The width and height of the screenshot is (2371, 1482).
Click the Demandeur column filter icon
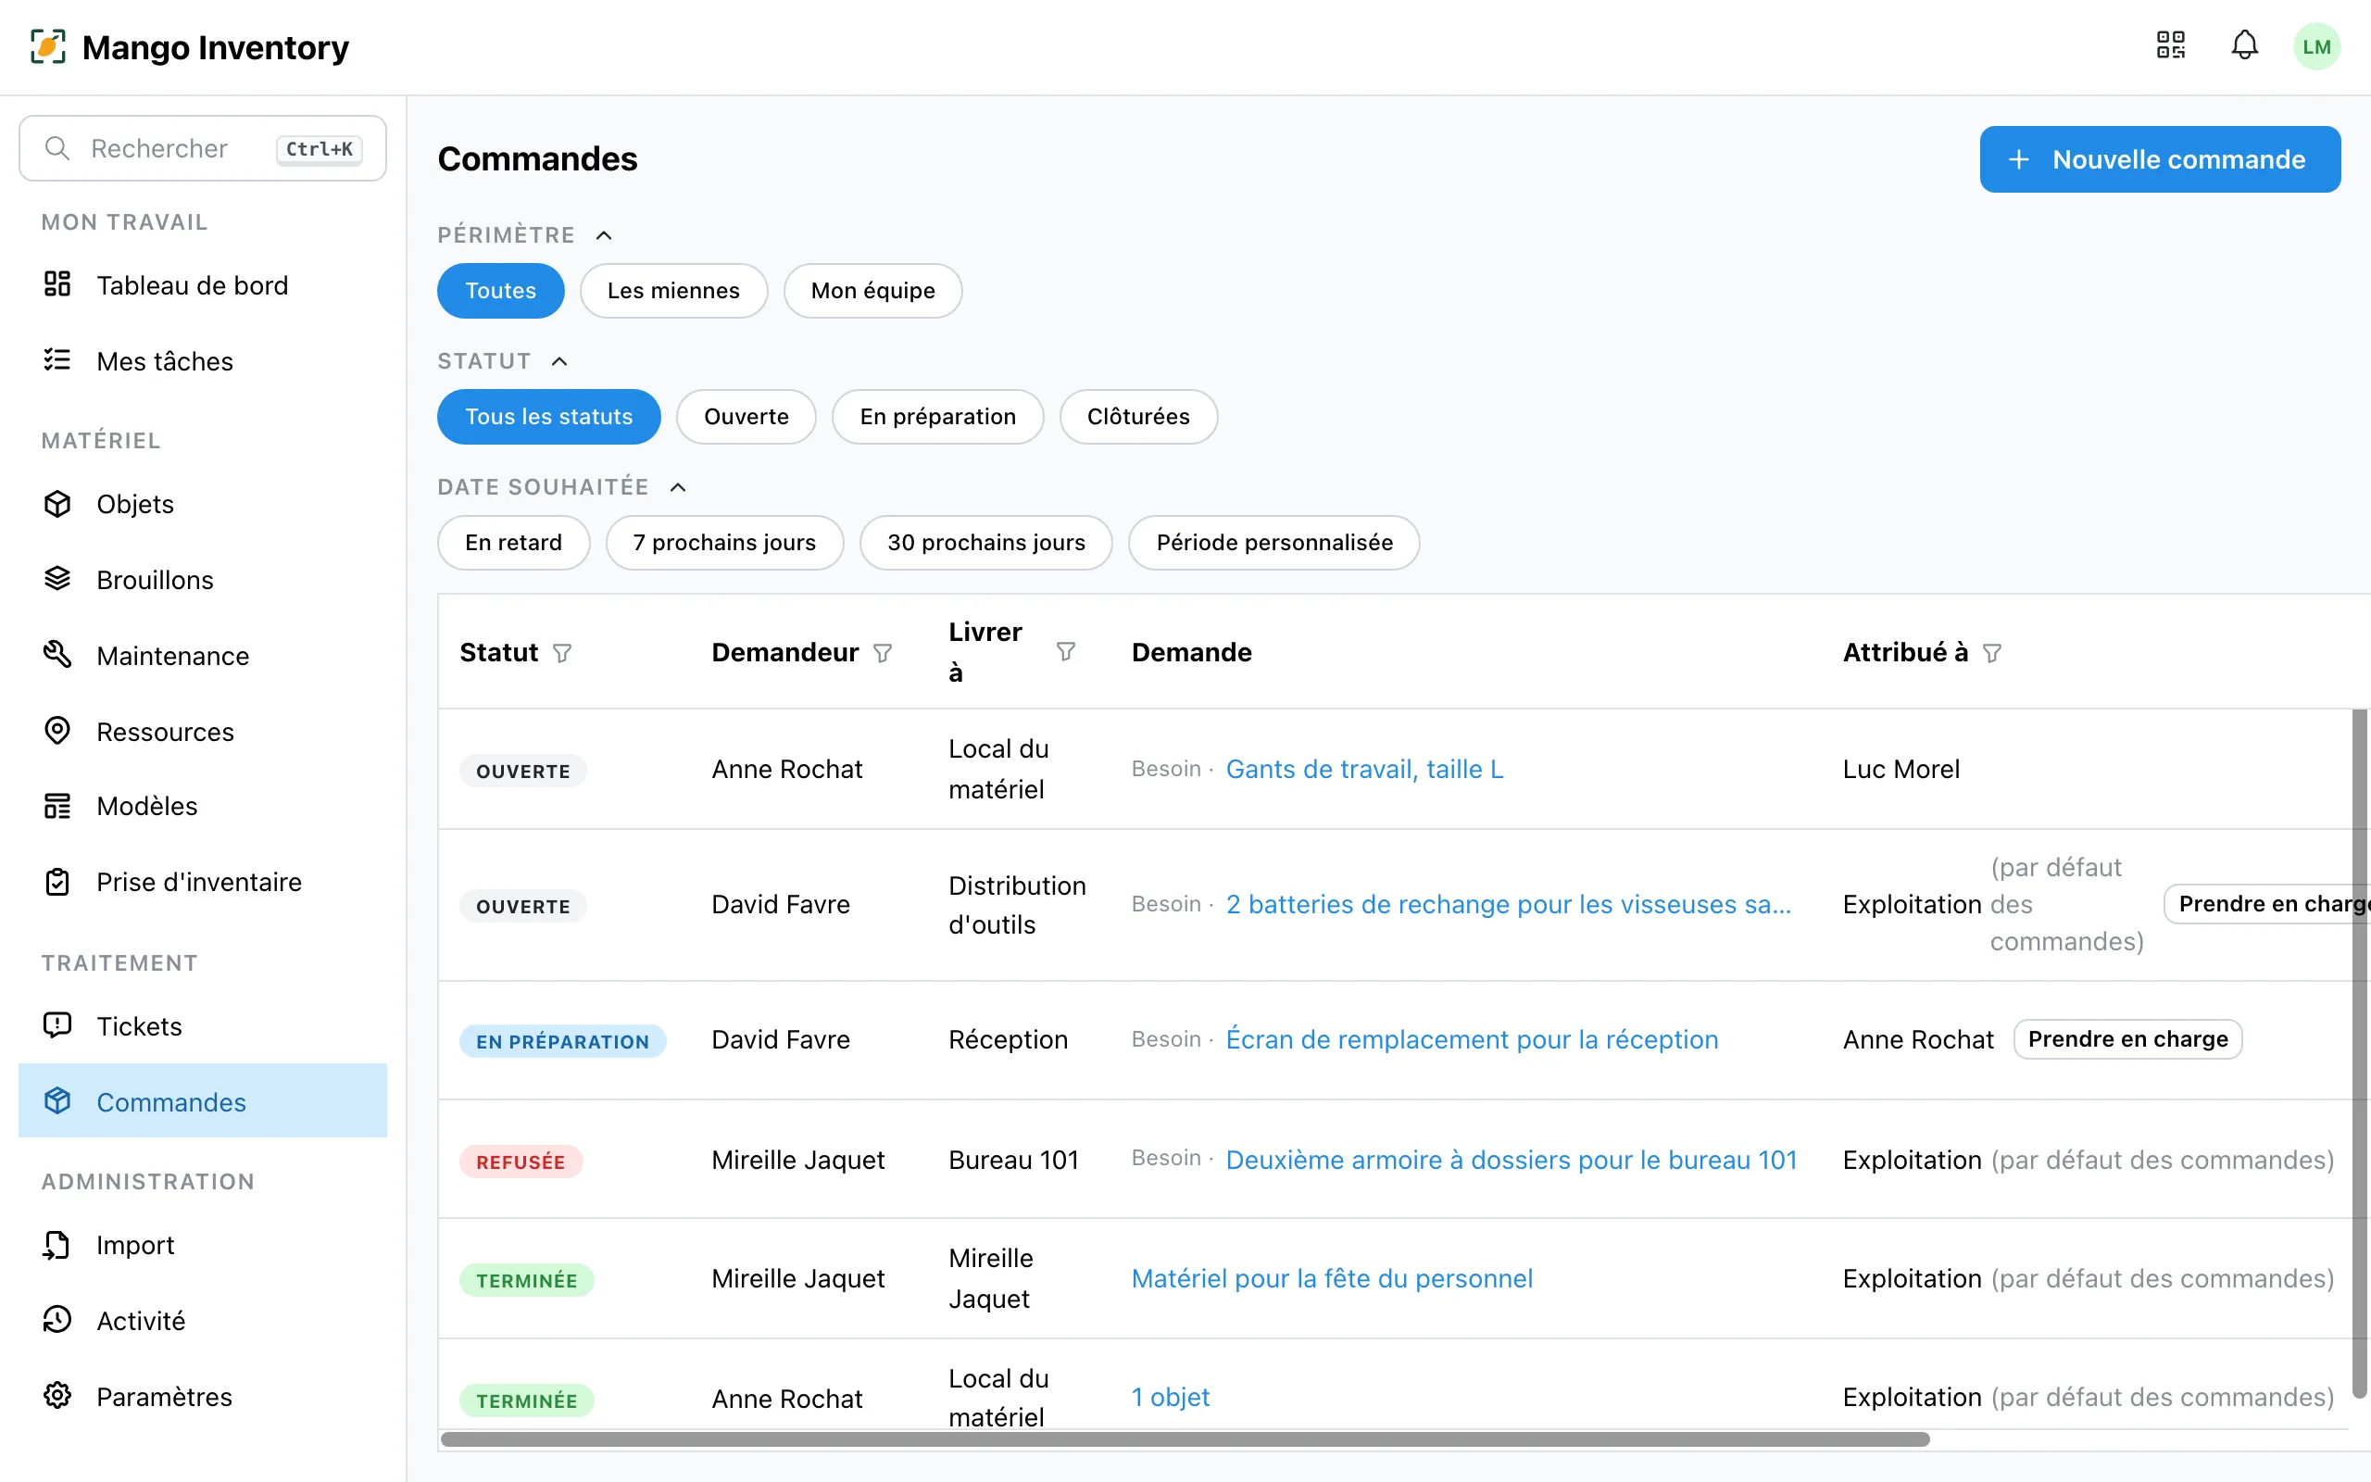tap(883, 653)
